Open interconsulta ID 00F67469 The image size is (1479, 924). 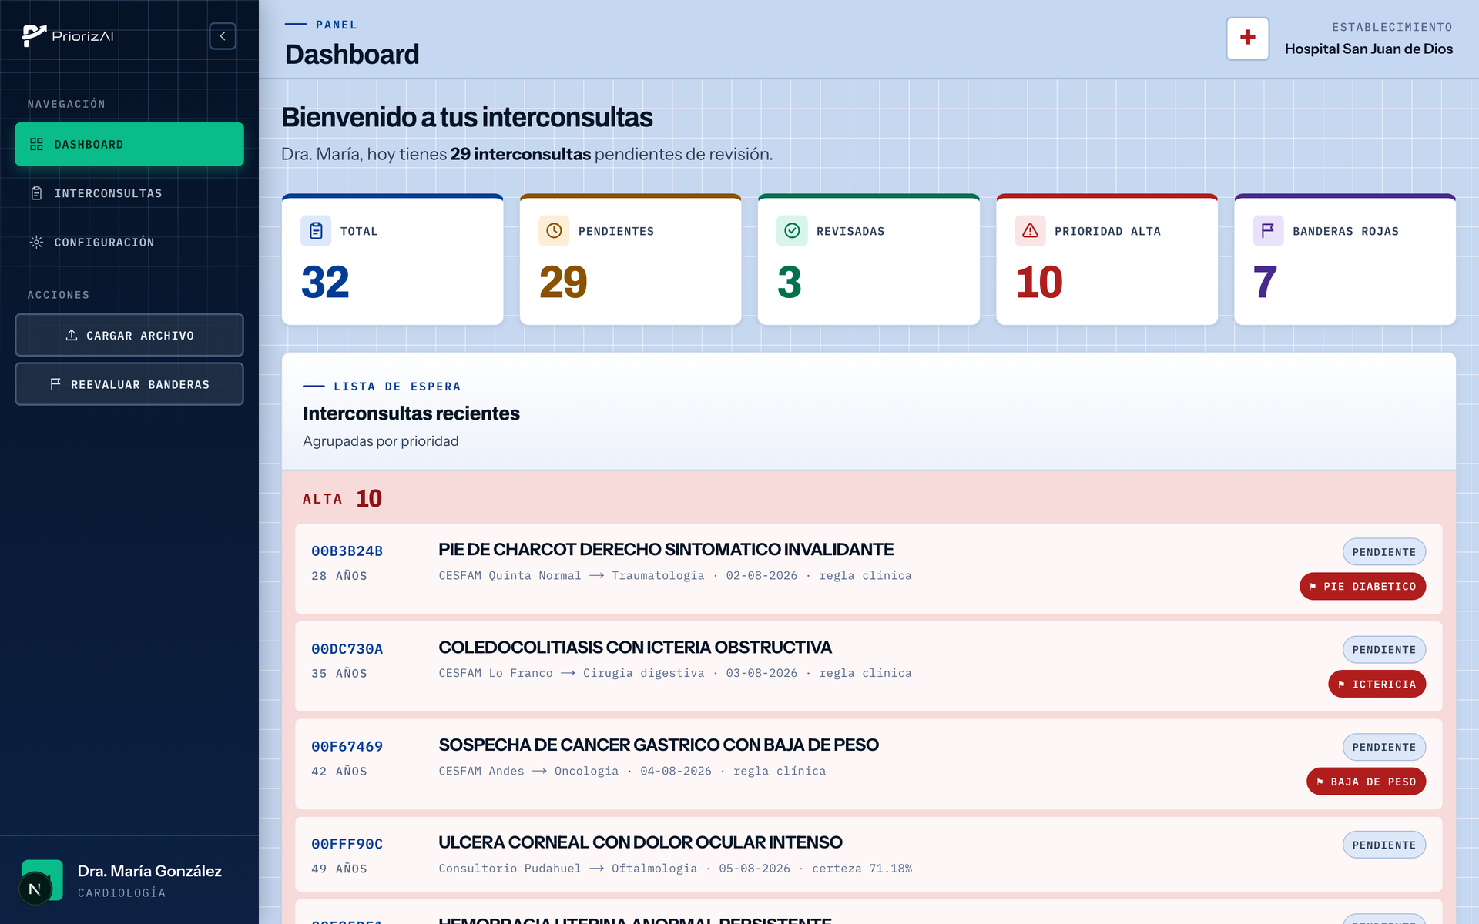click(347, 747)
